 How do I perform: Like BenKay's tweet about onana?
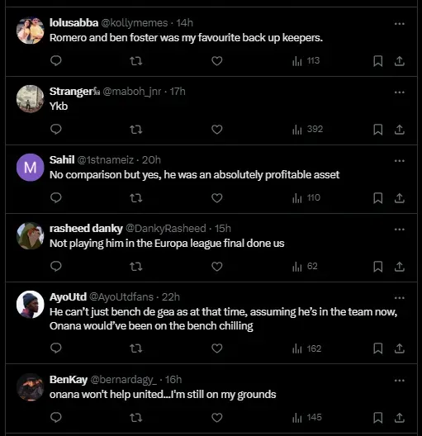tap(217, 417)
